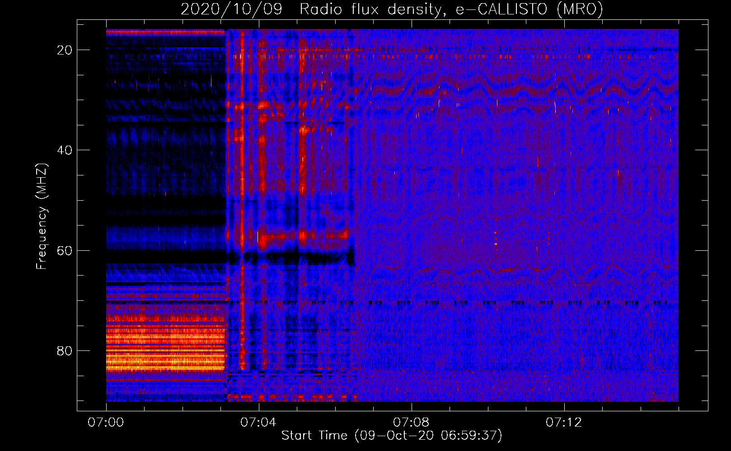Click the frequency tick label "60"
This screenshot has width=731, height=451.
pos(65,250)
